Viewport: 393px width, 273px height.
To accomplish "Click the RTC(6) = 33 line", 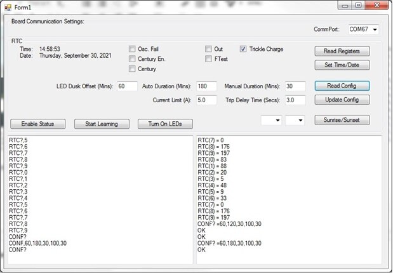I will tap(212, 198).
